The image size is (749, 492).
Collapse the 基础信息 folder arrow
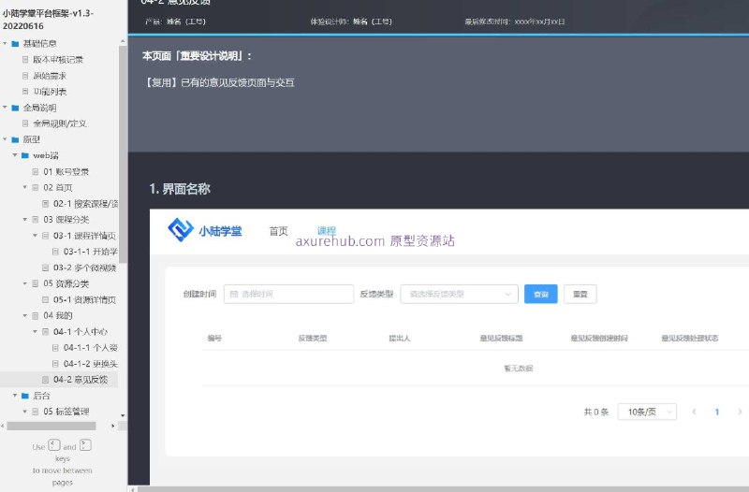click(5, 43)
